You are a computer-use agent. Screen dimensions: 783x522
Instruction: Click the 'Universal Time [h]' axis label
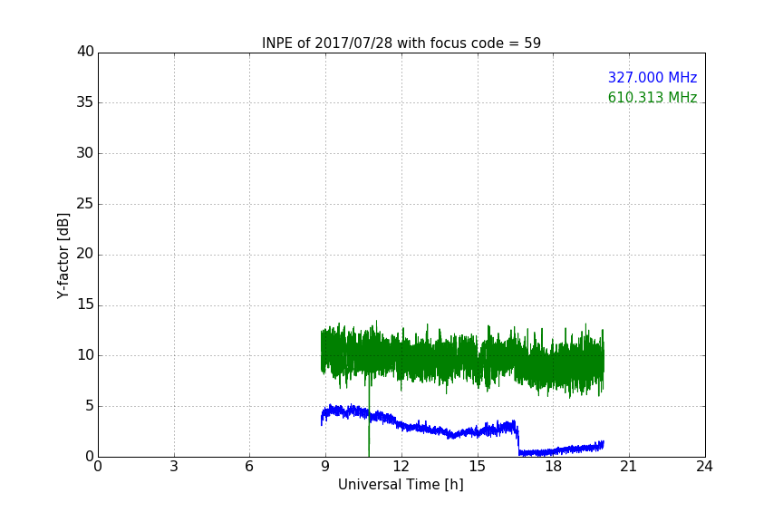tap(401, 485)
